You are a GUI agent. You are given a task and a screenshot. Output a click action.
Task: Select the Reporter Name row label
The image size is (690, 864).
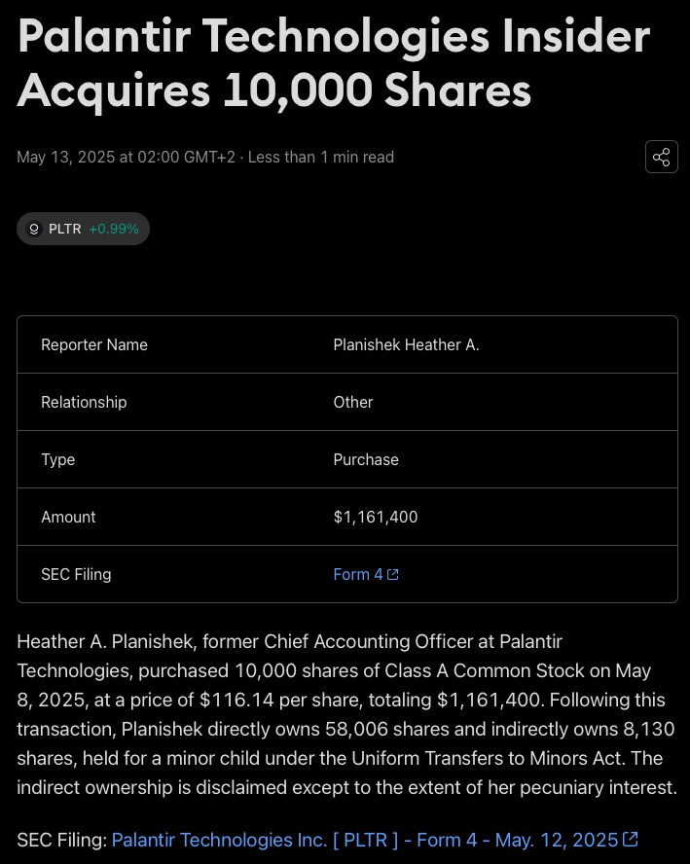pyautogui.click(x=94, y=345)
